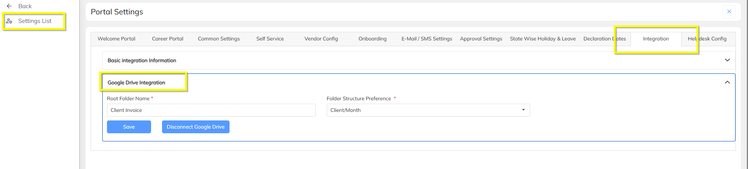Viewport: 748px width, 169px height.
Task: Collapse the Google Drive Integration section
Action: coord(727,82)
